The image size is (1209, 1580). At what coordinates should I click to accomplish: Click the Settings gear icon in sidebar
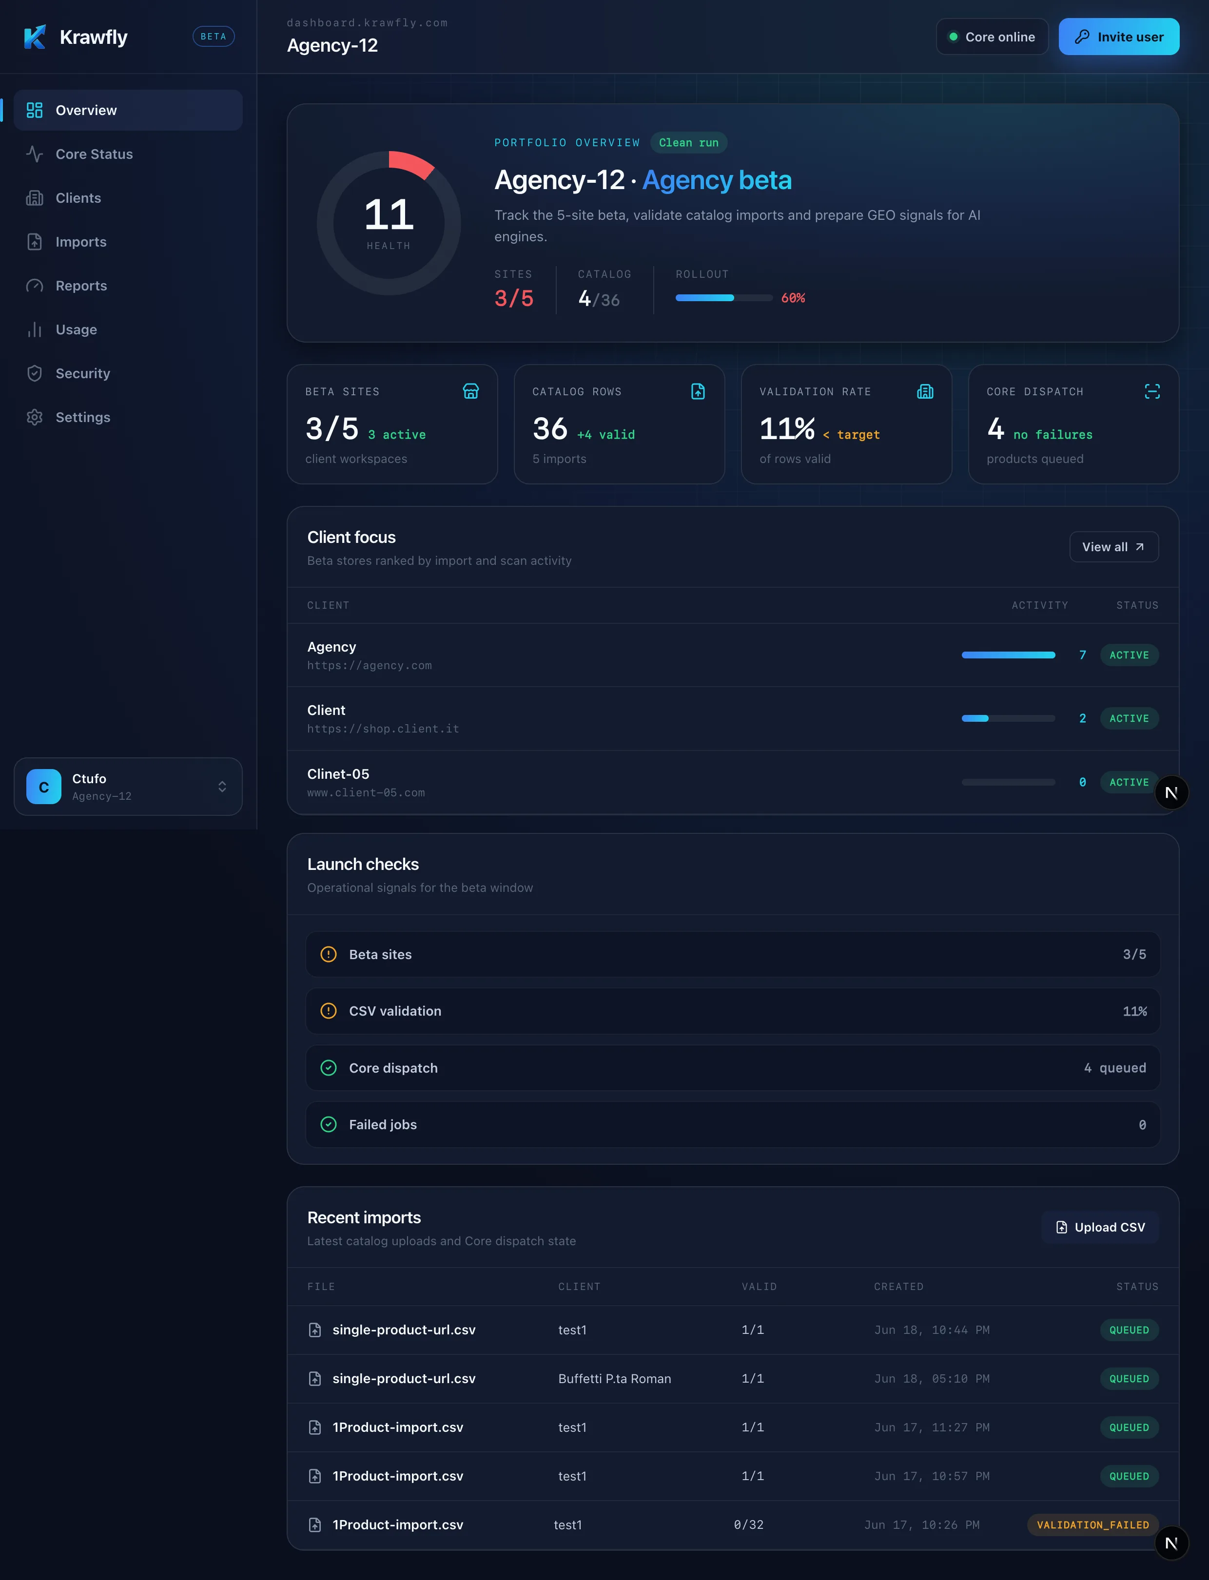coord(35,417)
